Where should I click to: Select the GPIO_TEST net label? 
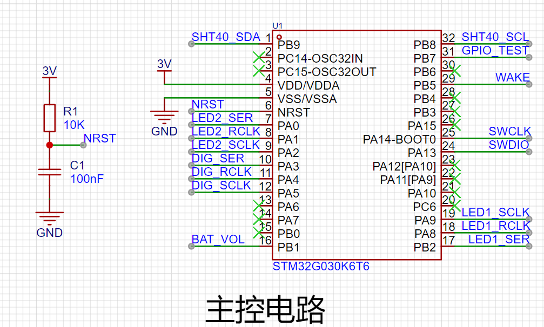pos(495,51)
